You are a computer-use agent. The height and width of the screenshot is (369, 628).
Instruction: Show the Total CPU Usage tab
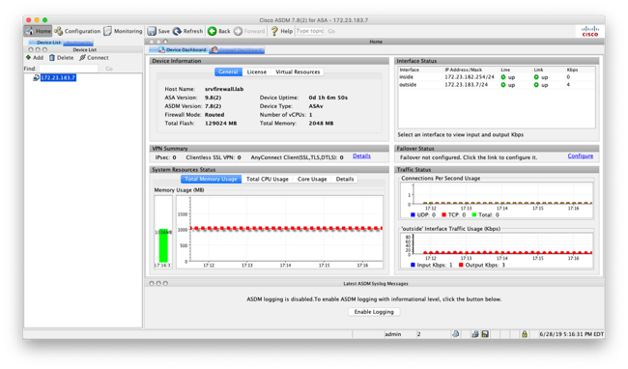pos(267,179)
